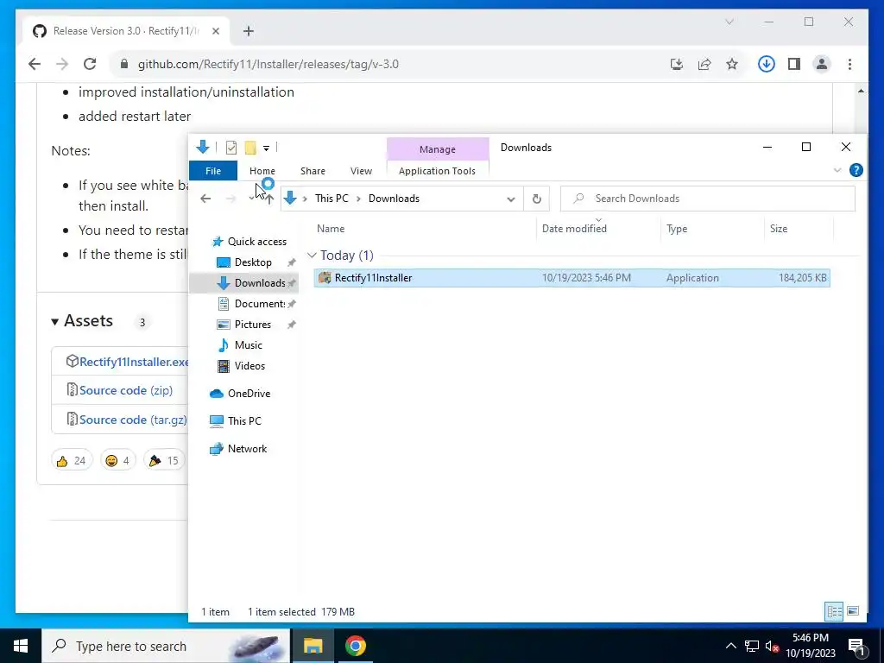Open the Chrome tab search chevron
884x663 pixels.
(x=729, y=22)
